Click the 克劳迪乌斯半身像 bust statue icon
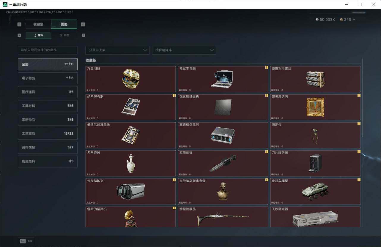 coord(223,191)
